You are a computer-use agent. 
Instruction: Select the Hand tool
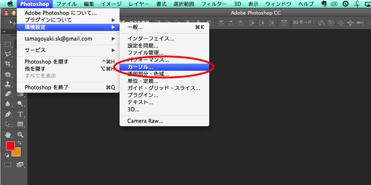pyautogui.click(x=8, y=135)
